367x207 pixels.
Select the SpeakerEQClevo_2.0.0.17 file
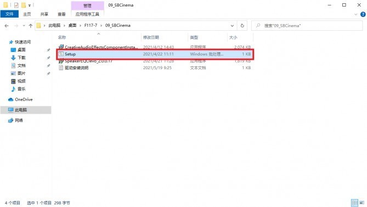coord(88,61)
